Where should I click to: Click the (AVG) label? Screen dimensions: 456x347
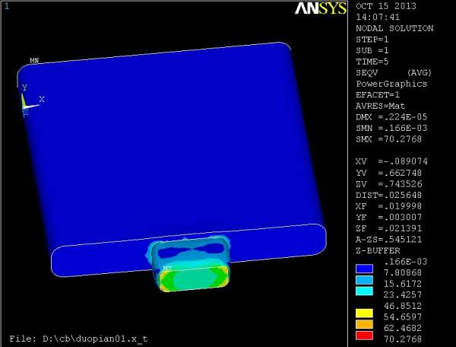point(419,73)
